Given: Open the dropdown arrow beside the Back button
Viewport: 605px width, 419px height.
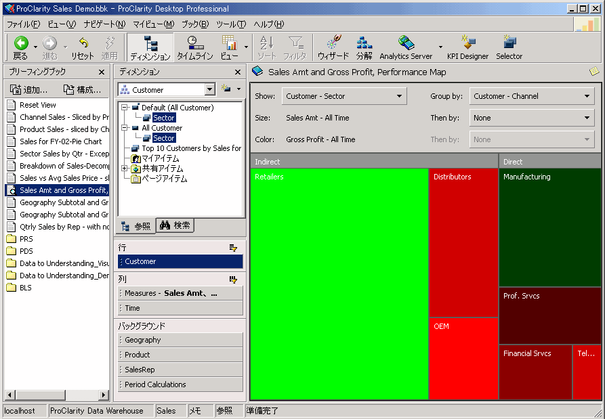Looking at the screenshot, I should coord(35,47).
